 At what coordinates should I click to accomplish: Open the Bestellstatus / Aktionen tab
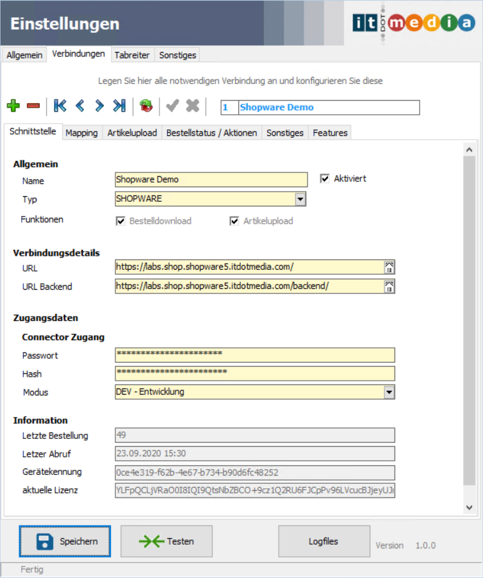click(211, 133)
